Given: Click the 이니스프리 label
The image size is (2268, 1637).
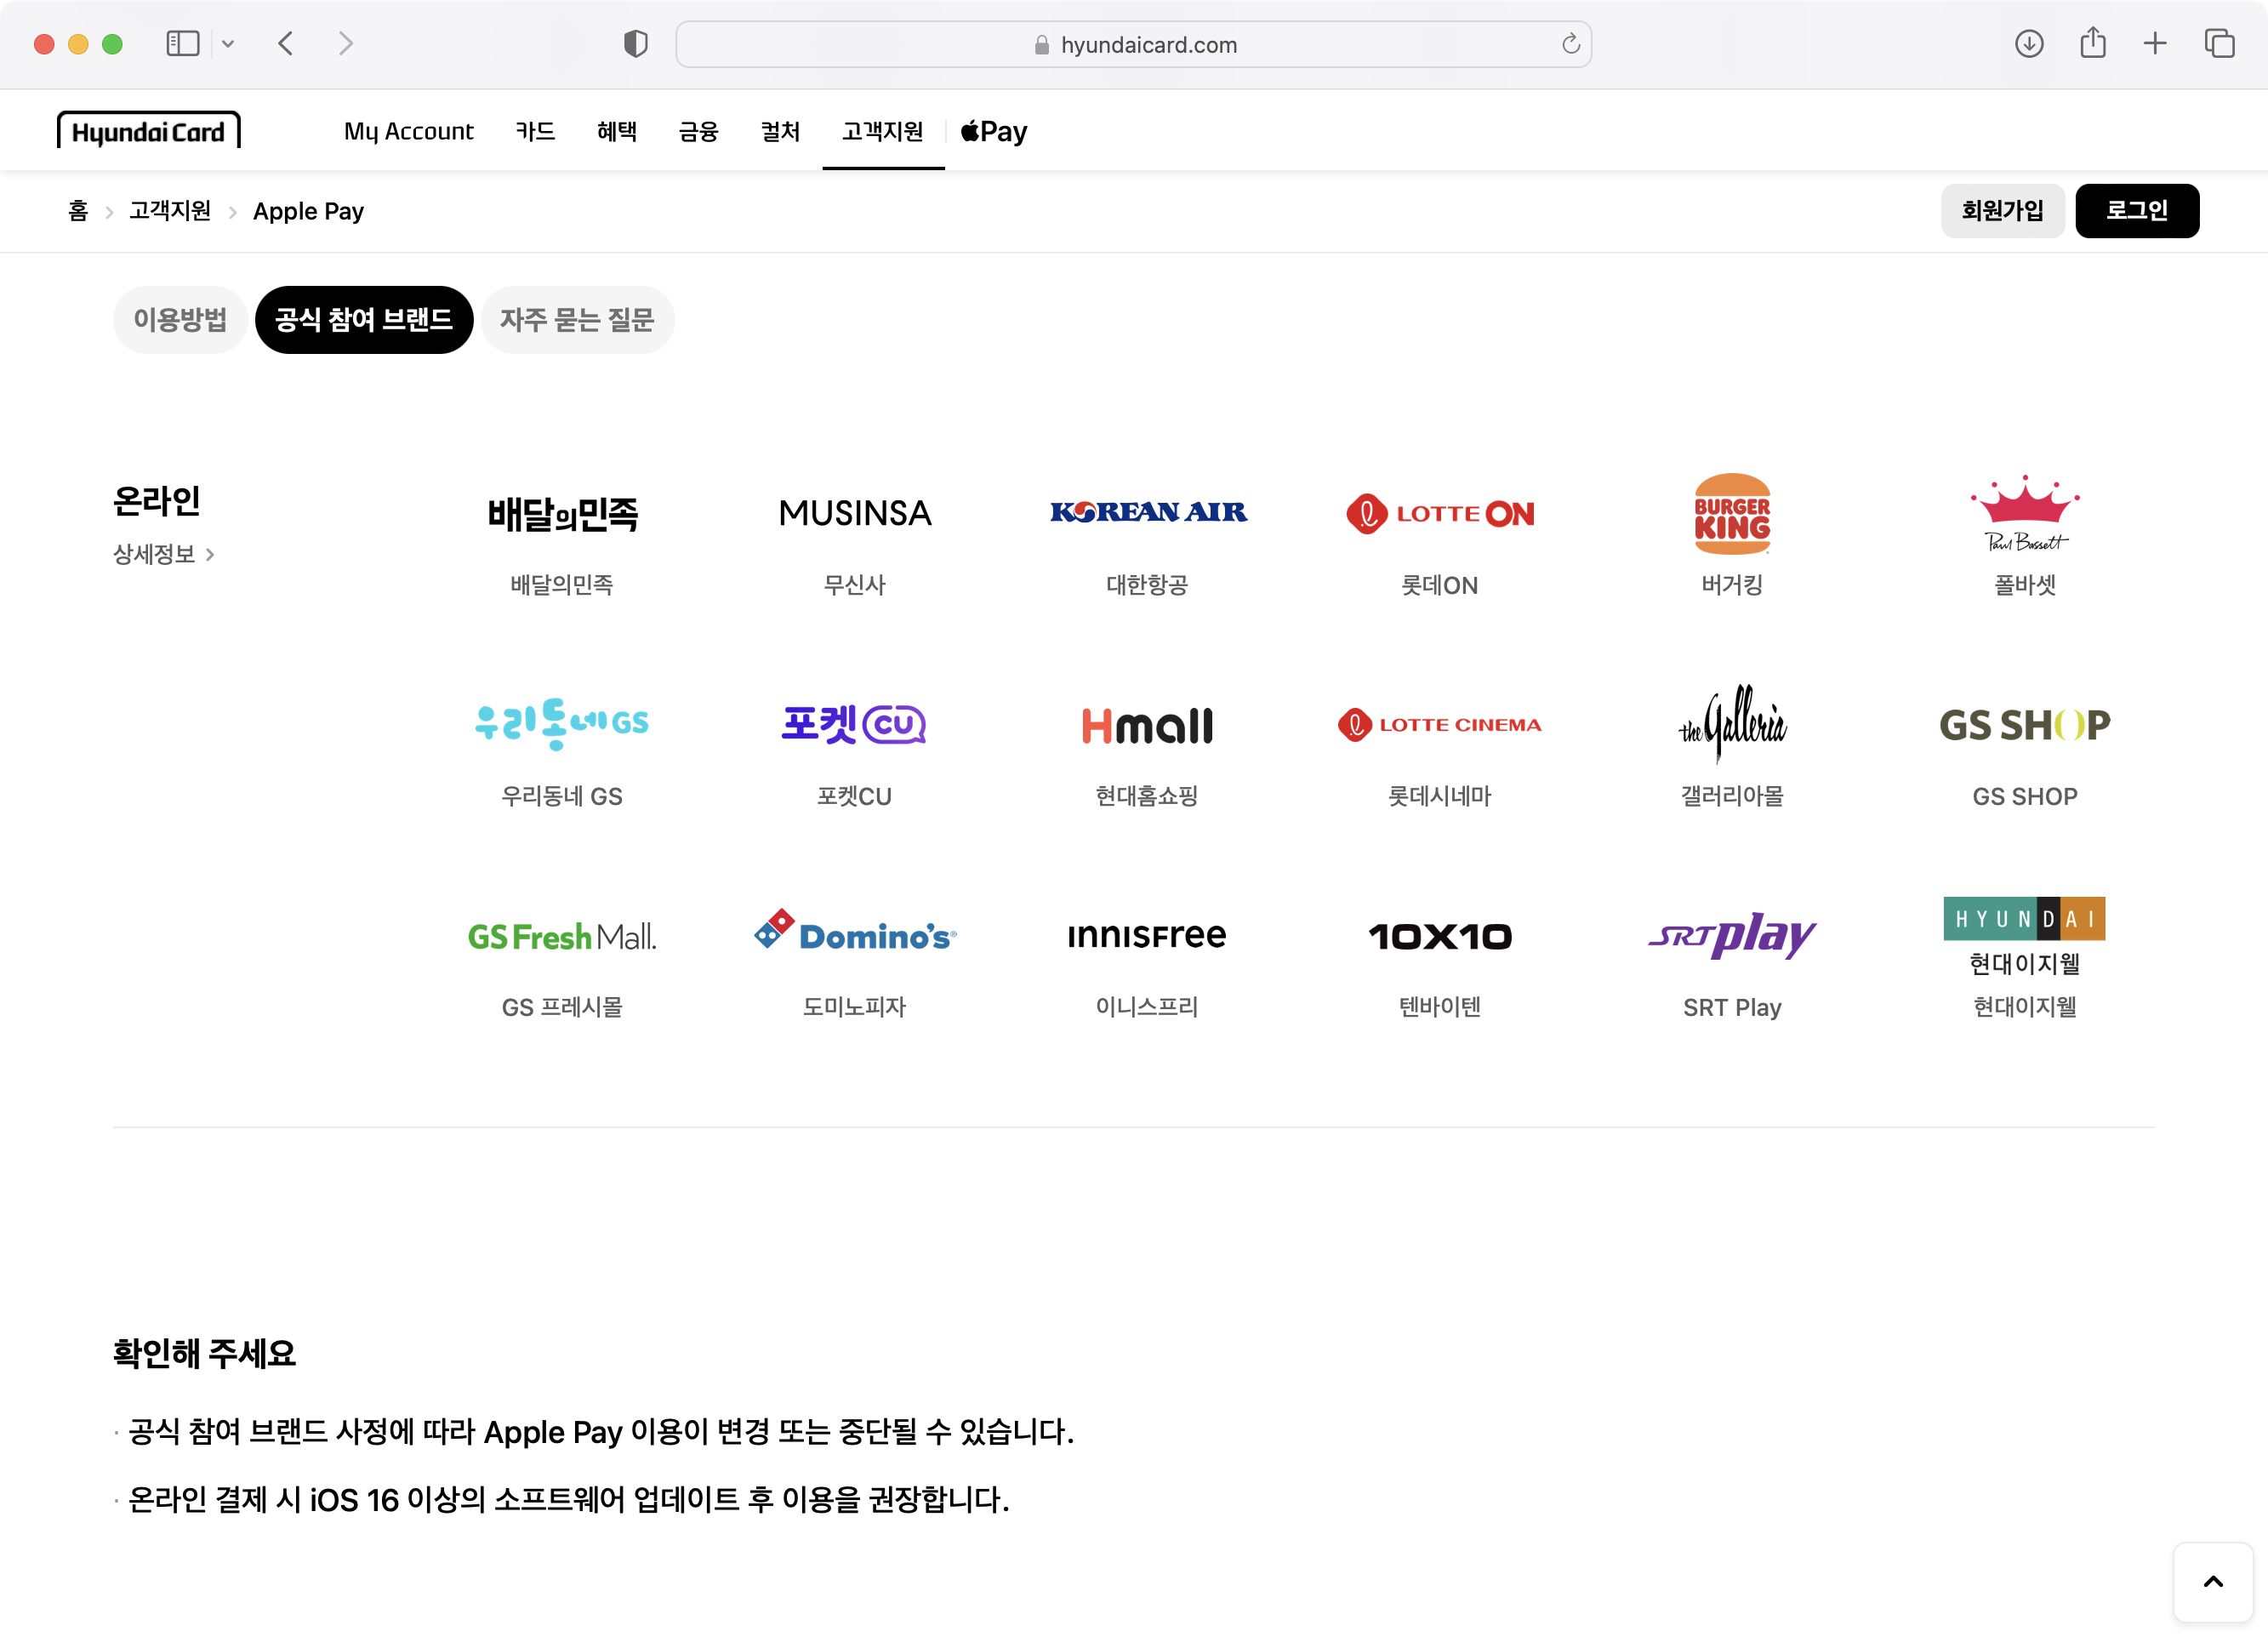Looking at the screenshot, I should click(1147, 1007).
